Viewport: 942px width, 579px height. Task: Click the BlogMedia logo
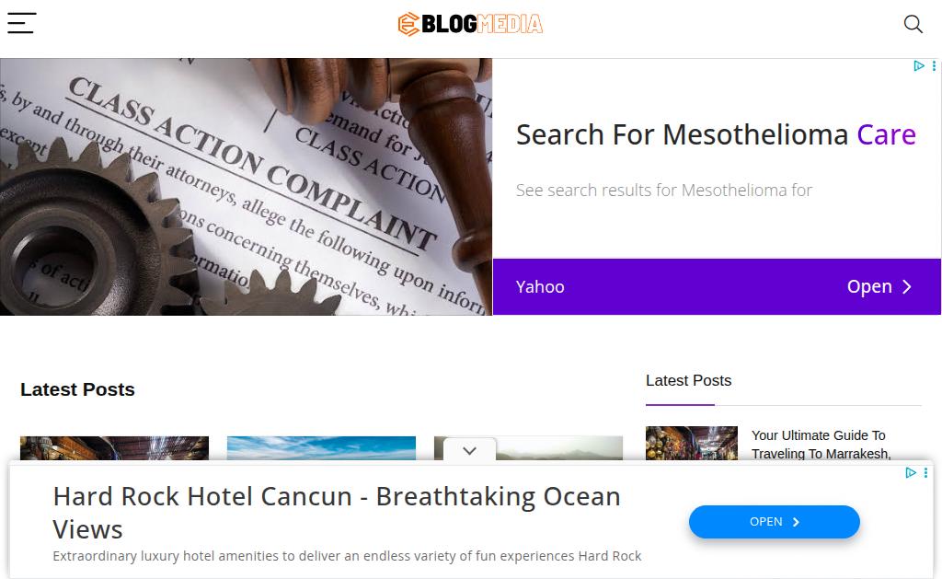click(x=470, y=24)
